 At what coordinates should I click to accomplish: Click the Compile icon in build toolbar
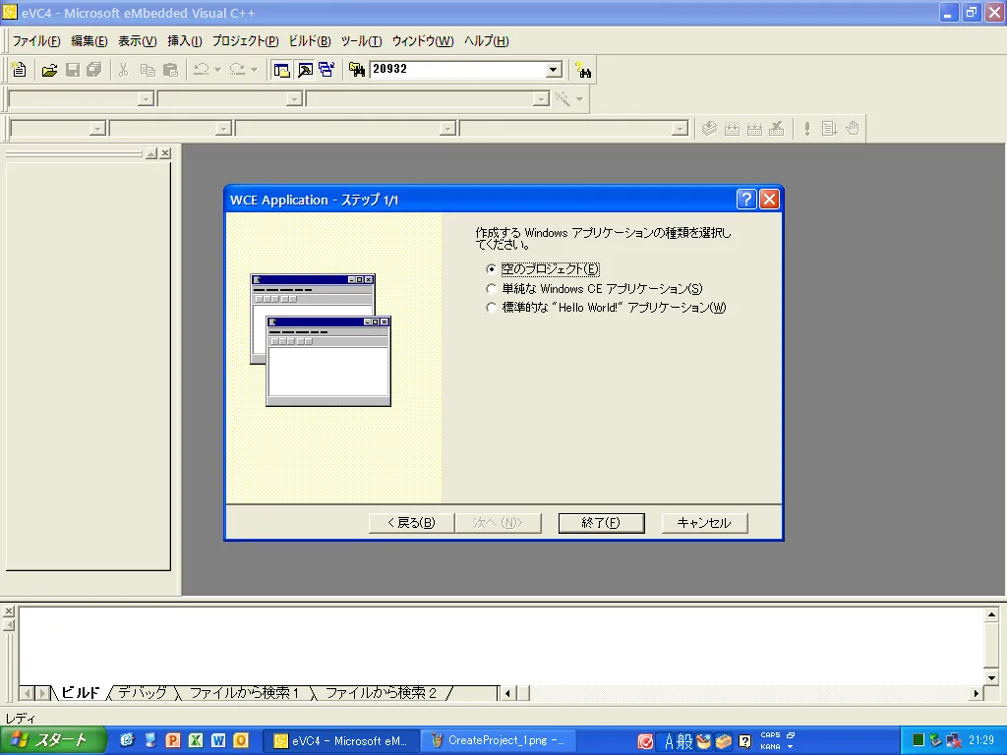(709, 129)
